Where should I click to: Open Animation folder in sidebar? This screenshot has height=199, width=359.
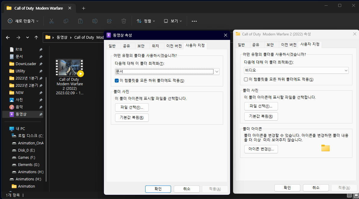click(26, 186)
